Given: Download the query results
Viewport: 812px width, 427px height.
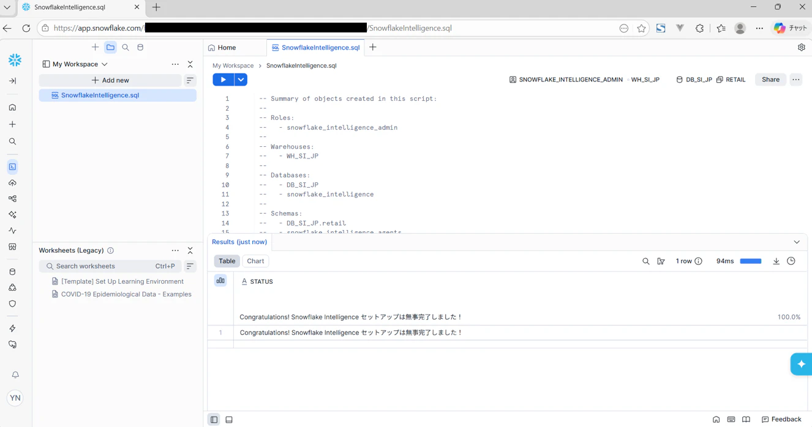Looking at the screenshot, I should pyautogui.click(x=776, y=261).
